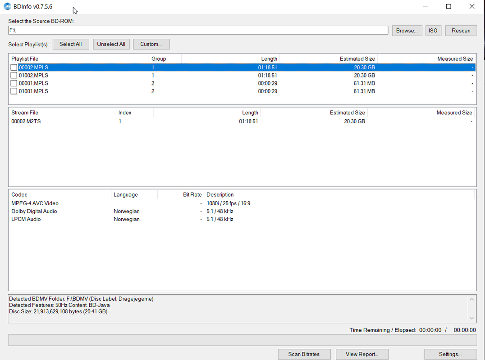Select the 00002.M2TS stream file row

(x=242, y=121)
